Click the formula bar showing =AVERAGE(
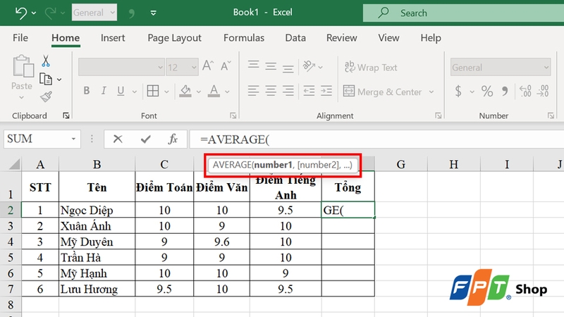The height and width of the screenshot is (317, 564). [376, 139]
